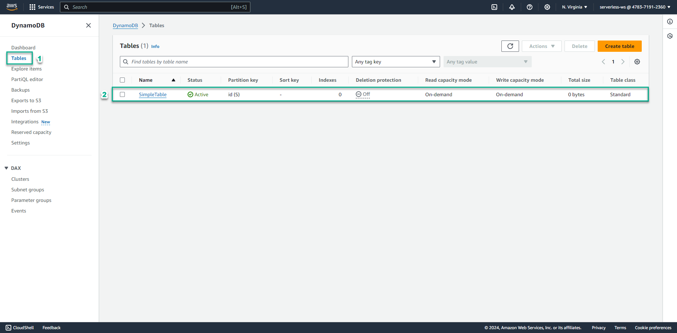Viewport: 677px width, 333px height.
Task: Open the Privacy link in the footer
Action: click(x=599, y=328)
